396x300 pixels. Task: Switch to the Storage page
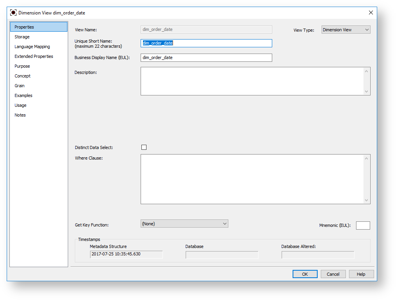[22, 37]
